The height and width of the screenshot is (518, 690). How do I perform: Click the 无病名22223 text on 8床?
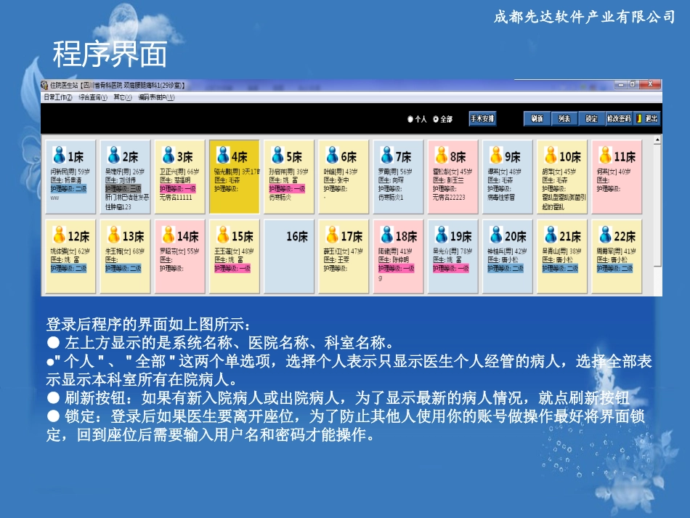point(449,198)
